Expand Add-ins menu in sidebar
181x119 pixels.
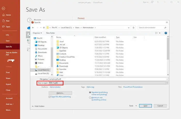10,104
